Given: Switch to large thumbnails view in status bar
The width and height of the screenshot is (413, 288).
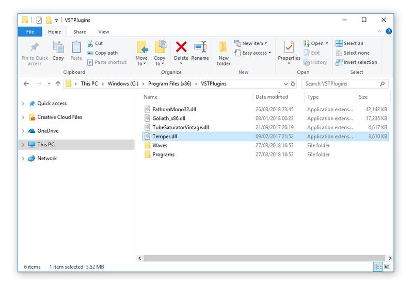Looking at the screenshot, I should 387,267.
